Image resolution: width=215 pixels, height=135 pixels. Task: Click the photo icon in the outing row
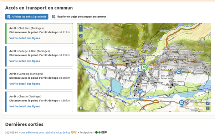[103, 132]
